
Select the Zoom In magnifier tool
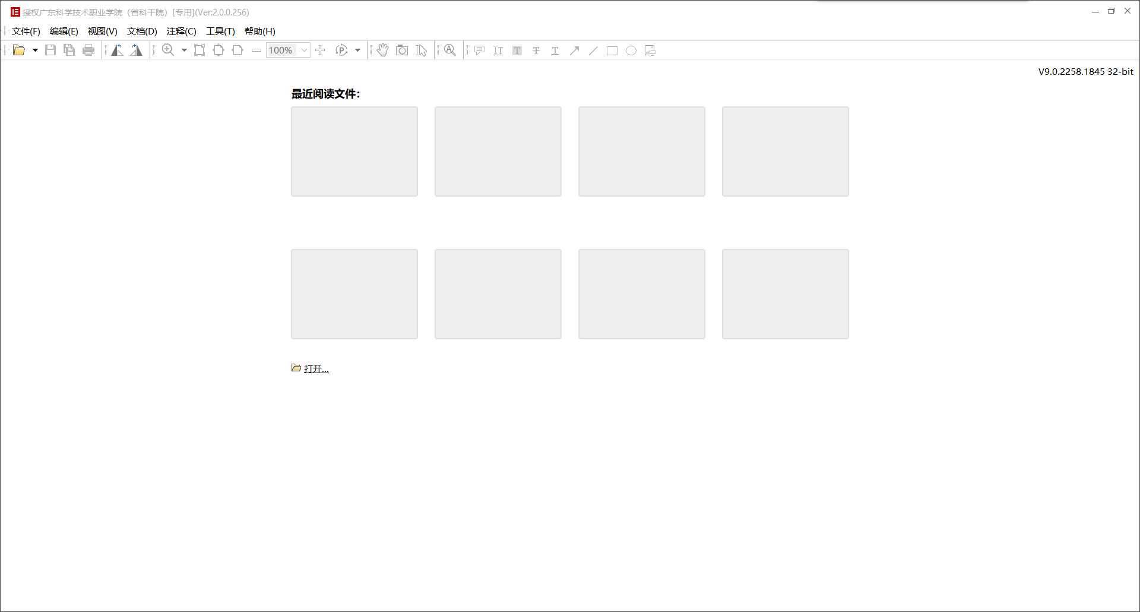pos(169,50)
